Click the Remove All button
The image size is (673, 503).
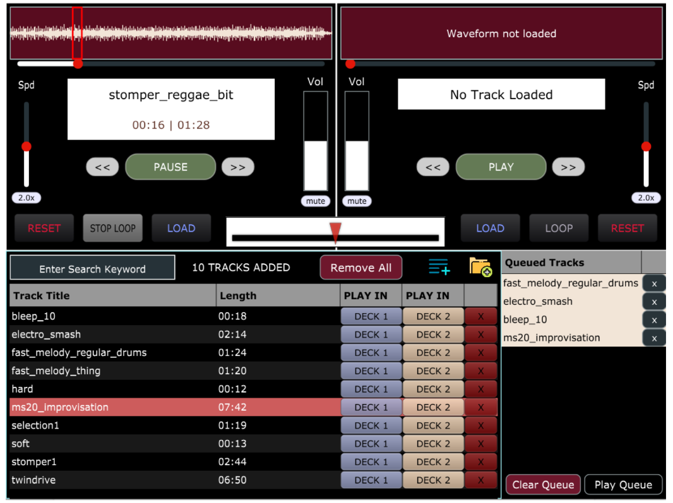click(x=361, y=268)
